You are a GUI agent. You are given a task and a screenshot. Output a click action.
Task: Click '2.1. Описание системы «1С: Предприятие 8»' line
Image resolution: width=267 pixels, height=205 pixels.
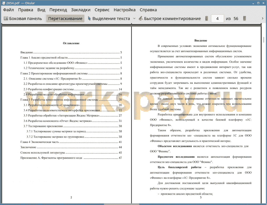click(x=73, y=79)
